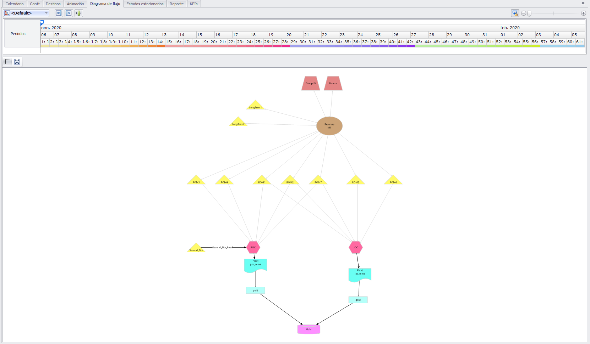Image resolution: width=590 pixels, height=344 pixels.
Task: Click the previous period arrow button
Action: tap(59, 13)
